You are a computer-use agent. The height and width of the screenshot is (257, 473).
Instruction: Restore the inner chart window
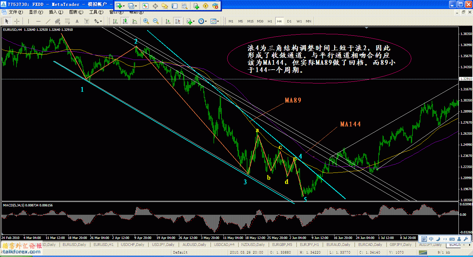point(464,12)
